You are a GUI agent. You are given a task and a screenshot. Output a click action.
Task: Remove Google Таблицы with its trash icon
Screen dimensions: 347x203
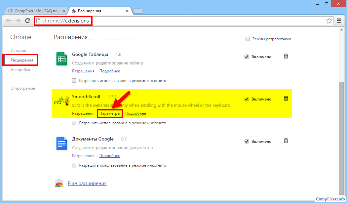pyautogui.click(x=286, y=56)
